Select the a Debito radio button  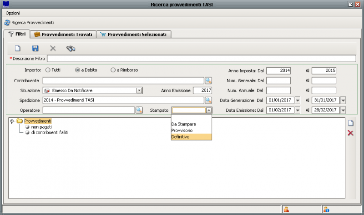(78, 70)
